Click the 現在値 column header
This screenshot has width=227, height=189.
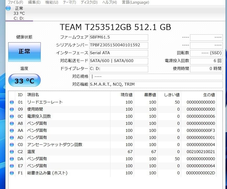122,95
